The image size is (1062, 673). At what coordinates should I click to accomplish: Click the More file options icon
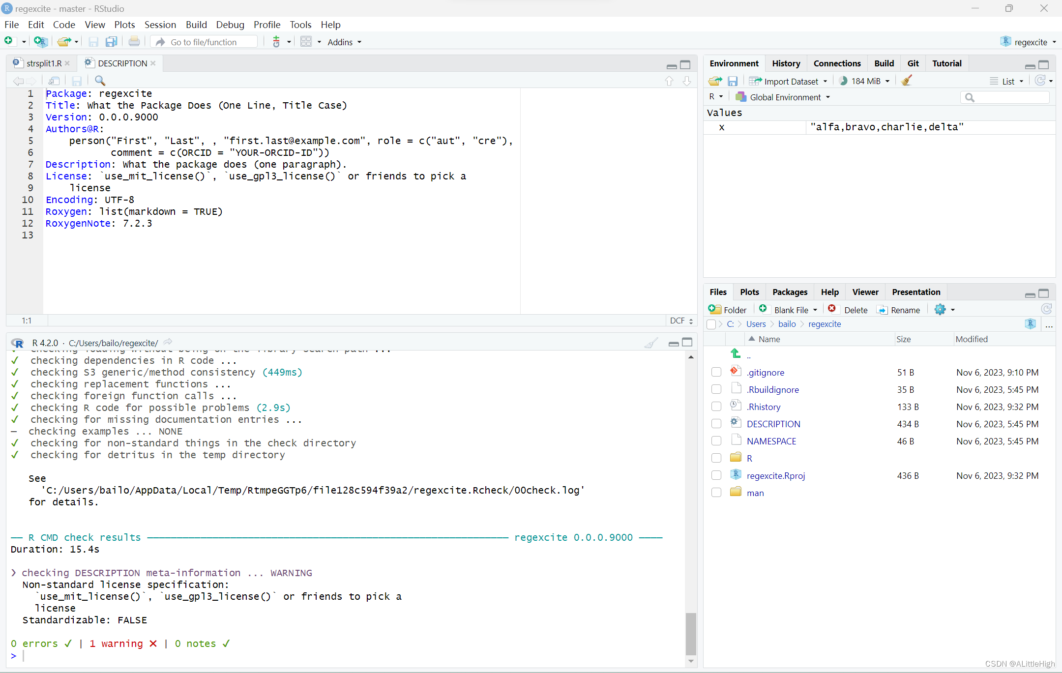pyautogui.click(x=941, y=309)
